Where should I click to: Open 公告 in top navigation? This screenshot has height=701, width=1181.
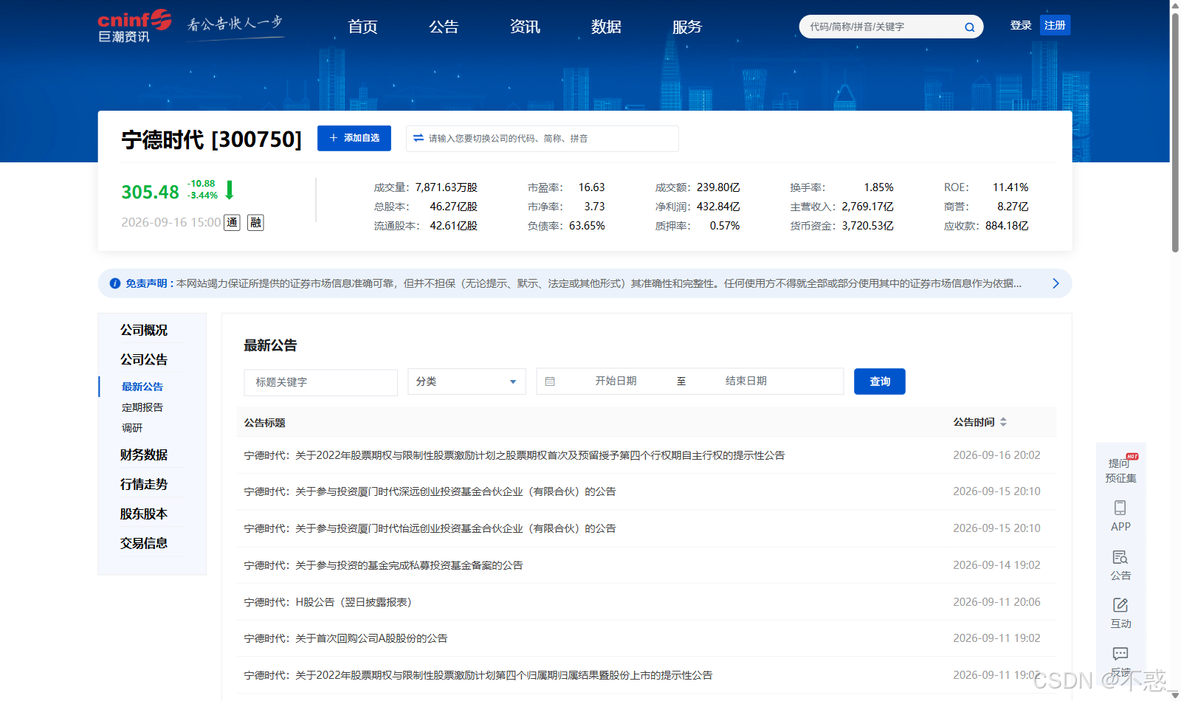(x=444, y=27)
